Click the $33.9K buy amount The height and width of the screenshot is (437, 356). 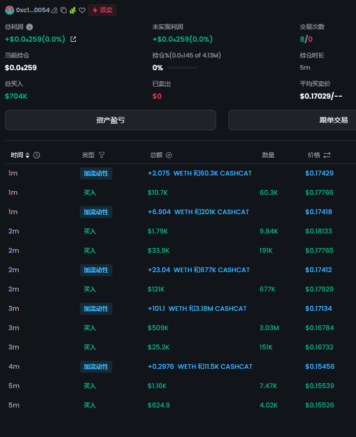[159, 251]
